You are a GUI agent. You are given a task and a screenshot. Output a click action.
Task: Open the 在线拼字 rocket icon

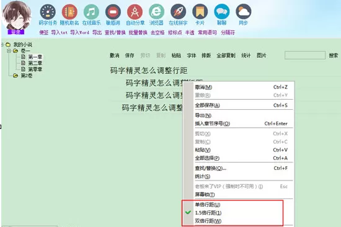click(x=179, y=12)
